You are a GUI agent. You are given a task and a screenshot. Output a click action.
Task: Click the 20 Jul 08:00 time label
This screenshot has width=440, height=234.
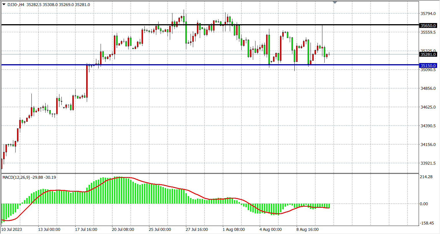tap(123, 229)
